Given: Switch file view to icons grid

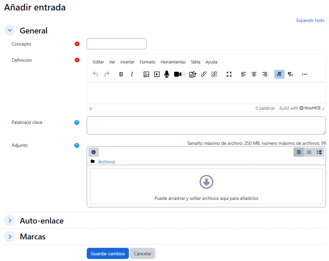Looking at the screenshot, I should pos(299,152).
